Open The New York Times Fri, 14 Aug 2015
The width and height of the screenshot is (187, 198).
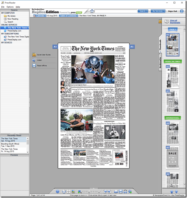[x=13, y=150]
